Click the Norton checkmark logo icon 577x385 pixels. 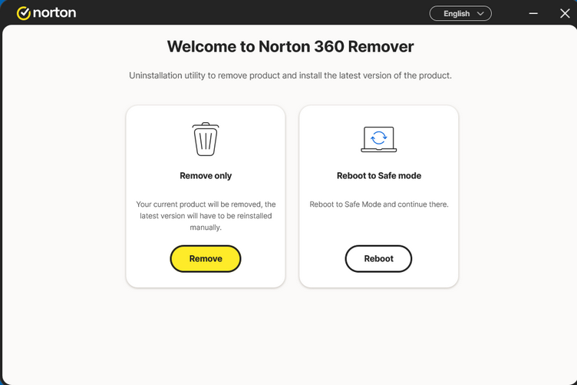tap(23, 13)
